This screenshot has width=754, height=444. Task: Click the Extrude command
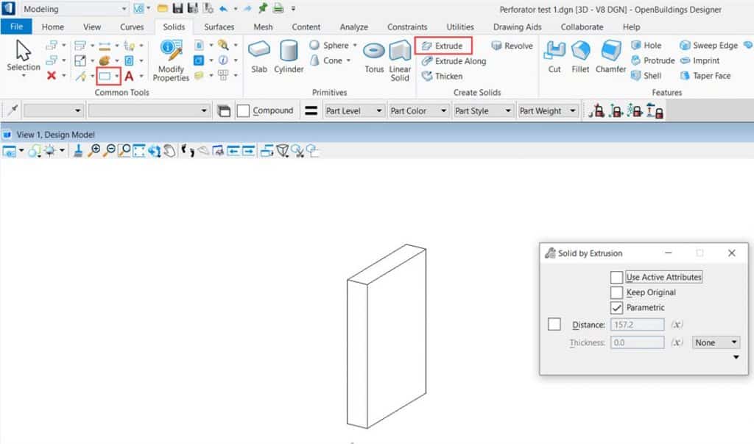444,45
